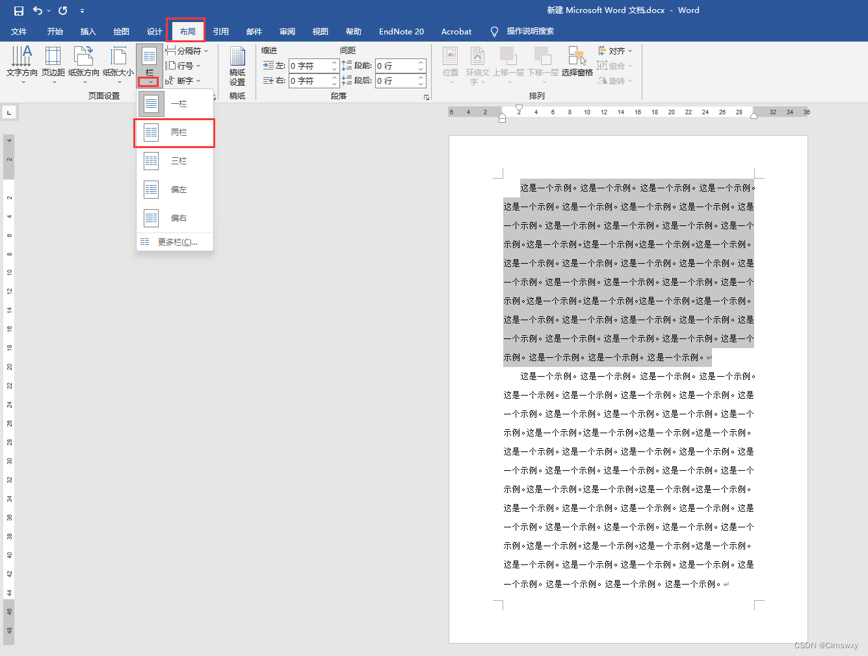Open the 对齐 align dropdown
Viewport: 868px width, 656px height.
(615, 51)
